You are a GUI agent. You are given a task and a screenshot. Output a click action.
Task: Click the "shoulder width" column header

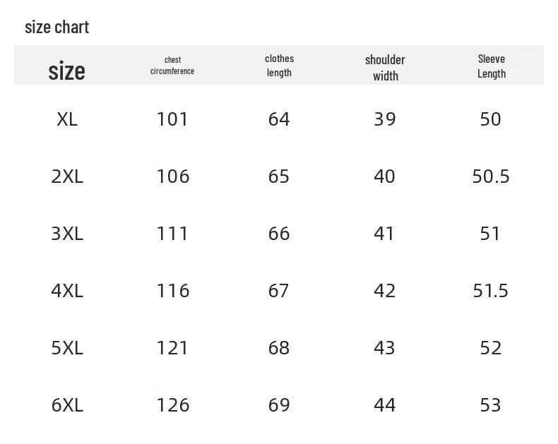(385, 67)
